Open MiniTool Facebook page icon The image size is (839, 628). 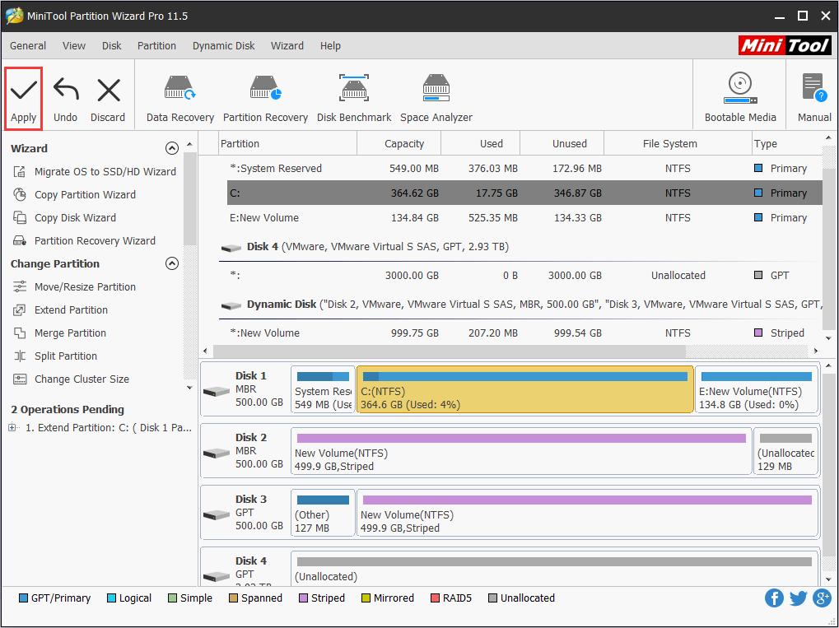coord(774,598)
